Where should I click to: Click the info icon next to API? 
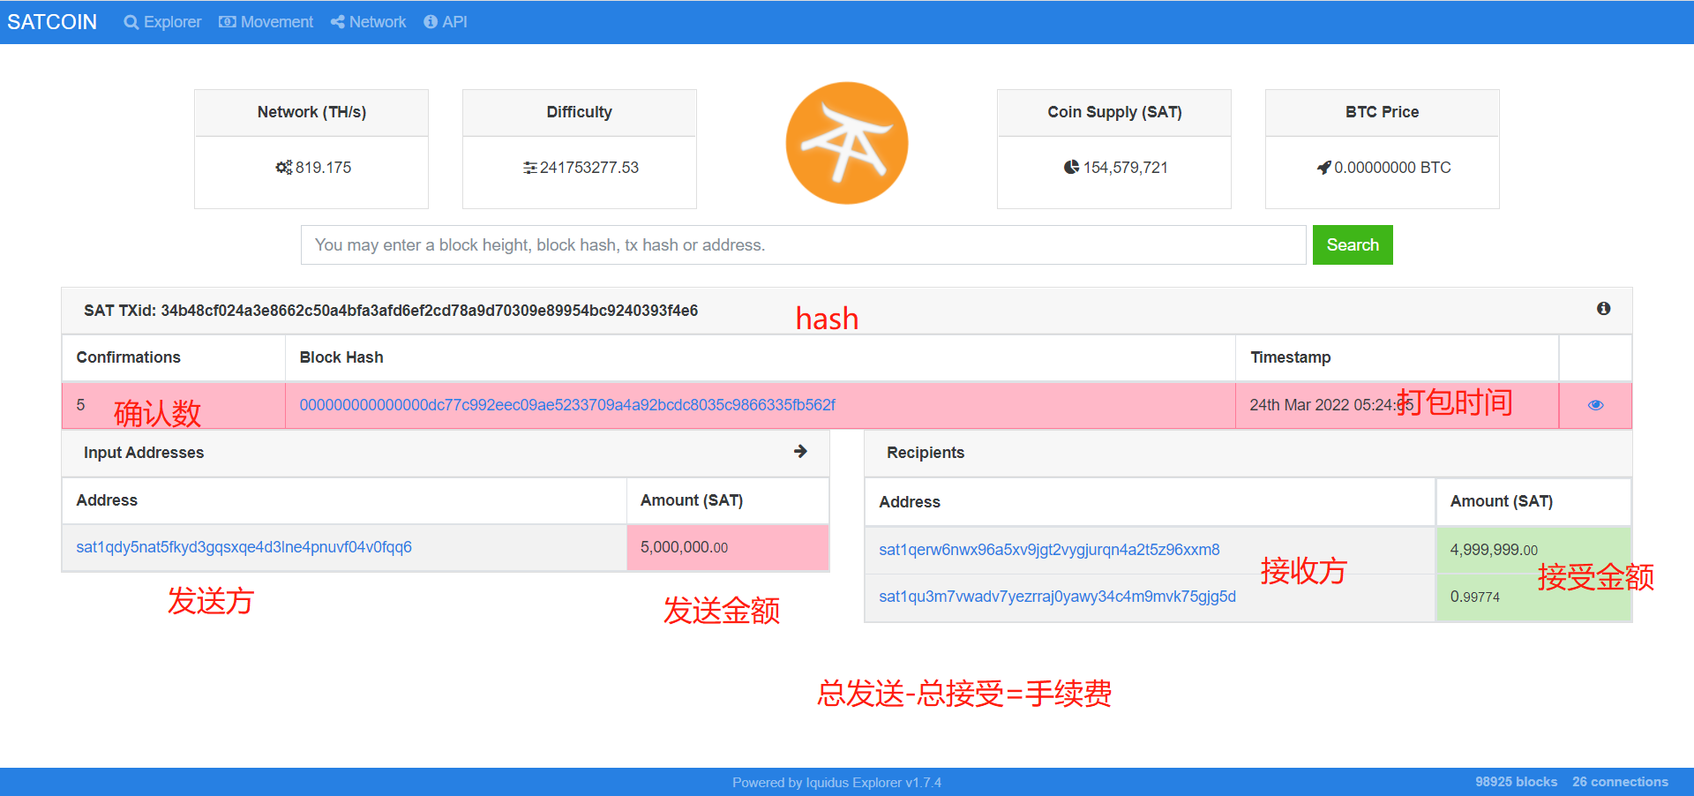[x=431, y=21]
